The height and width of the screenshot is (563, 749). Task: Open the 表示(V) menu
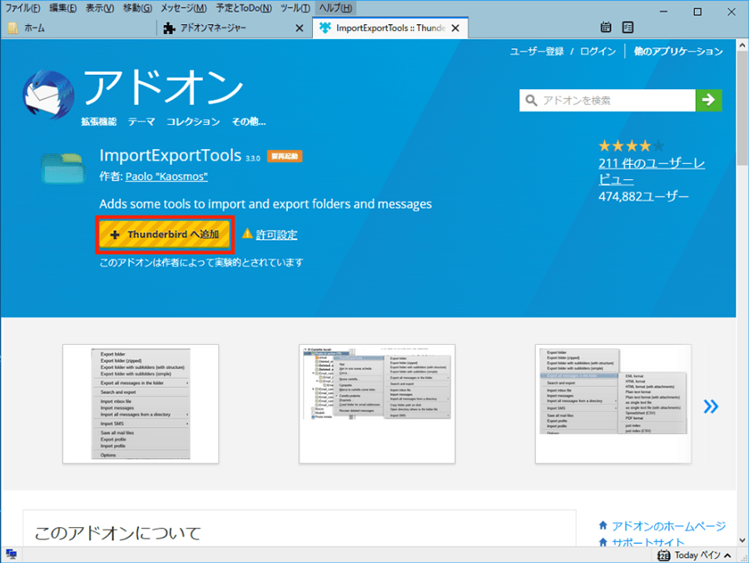click(x=100, y=8)
